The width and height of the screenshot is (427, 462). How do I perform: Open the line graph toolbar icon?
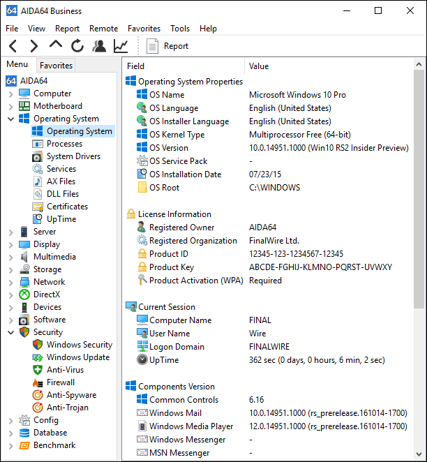121,46
